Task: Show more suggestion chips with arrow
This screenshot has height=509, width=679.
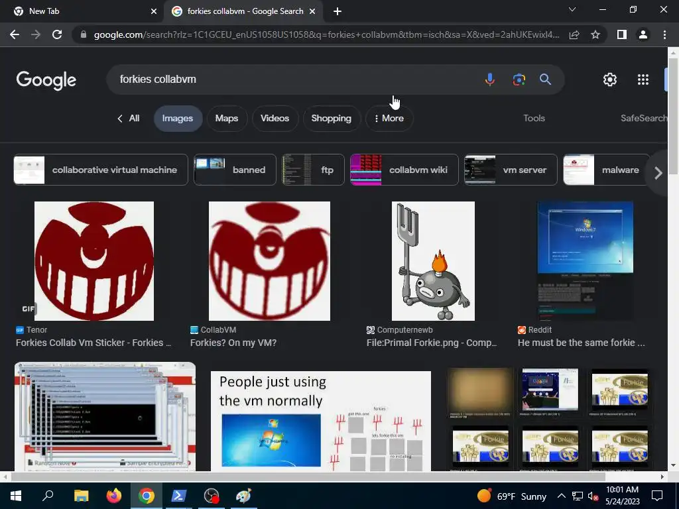Action: coord(658,173)
